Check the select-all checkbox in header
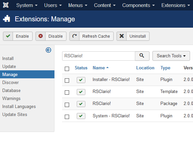193x154 pixels. [67, 69]
